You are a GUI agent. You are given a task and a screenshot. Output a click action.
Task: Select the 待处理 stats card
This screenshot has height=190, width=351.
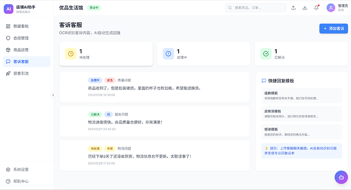106,54
